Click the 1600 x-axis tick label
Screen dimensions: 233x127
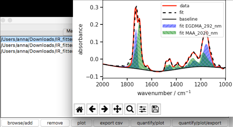tap(152, 85)
